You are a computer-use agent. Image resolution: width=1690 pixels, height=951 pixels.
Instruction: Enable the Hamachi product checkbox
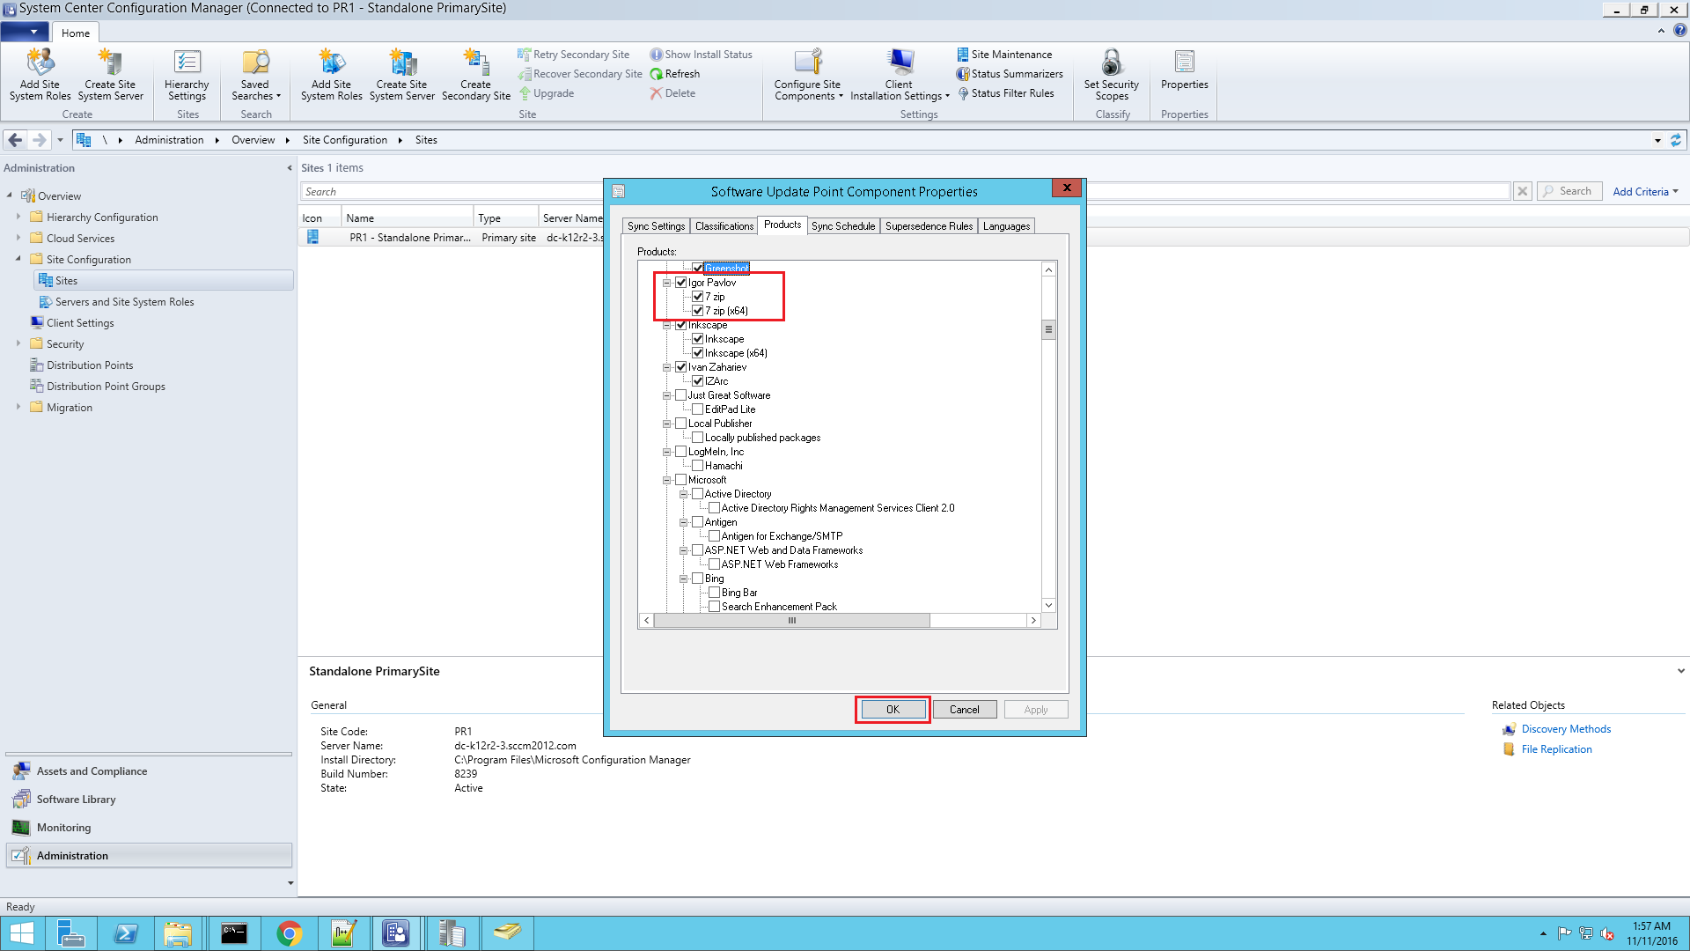(x=697, y=466)
